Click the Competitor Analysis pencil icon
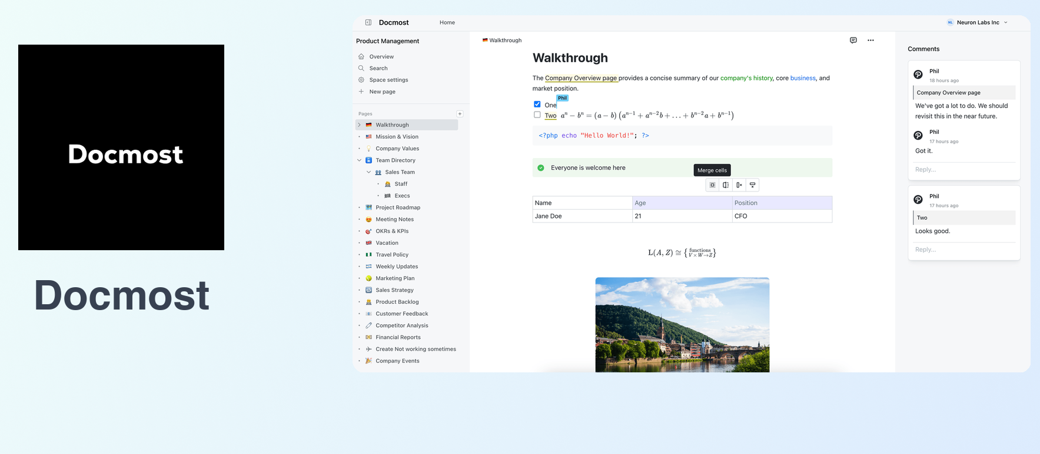The image size is (1040, 454). [x=369, y=325]
